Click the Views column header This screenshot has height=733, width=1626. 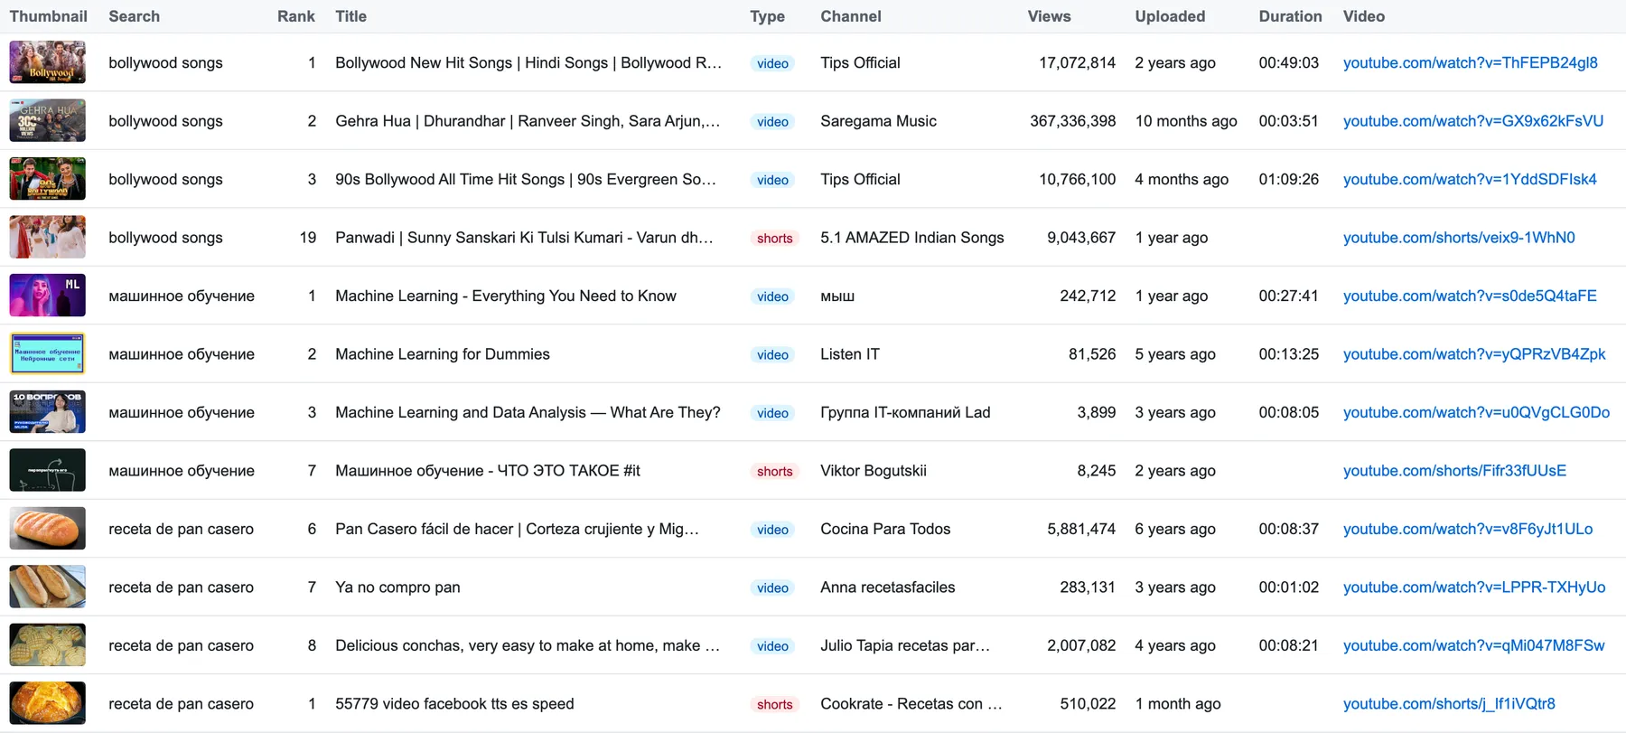click(1049, 16)
